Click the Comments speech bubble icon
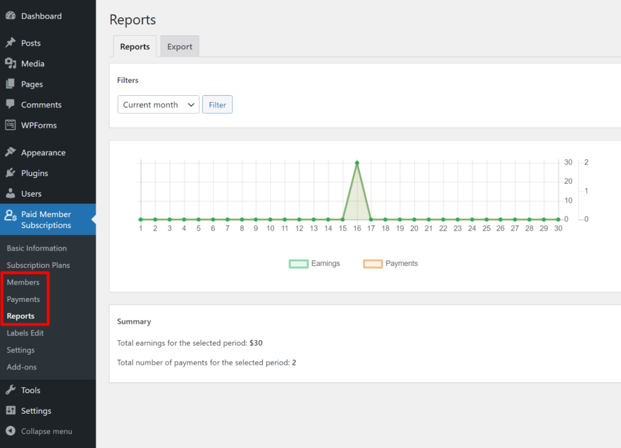Image resolution: width=621 pixels, height=448 pixels. [10, 105]
